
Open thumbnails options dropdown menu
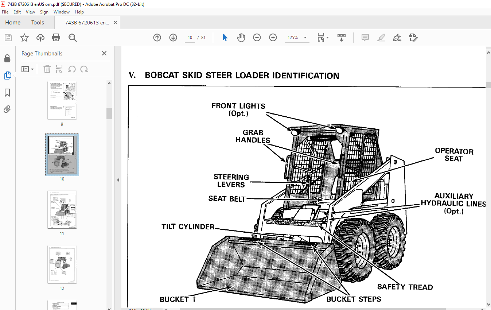pos(28,69)
